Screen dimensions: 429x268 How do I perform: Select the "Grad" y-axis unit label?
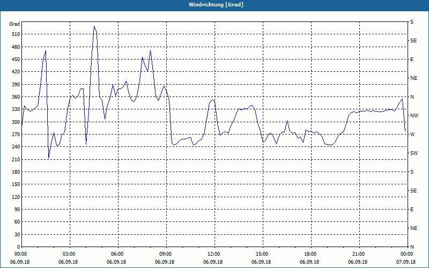(x=14, y=24)
